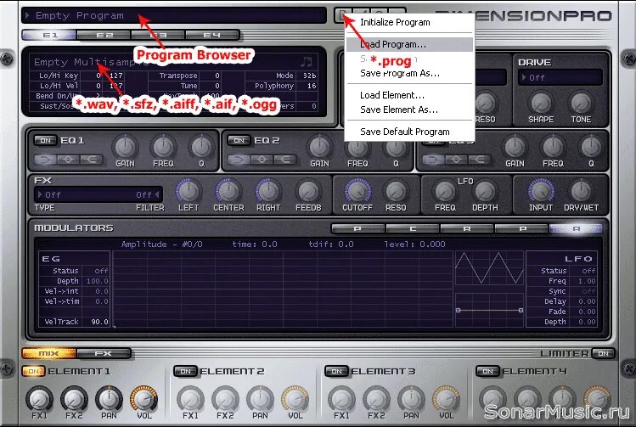
Task: Switch to element tab E1
Action: point(49,36)
